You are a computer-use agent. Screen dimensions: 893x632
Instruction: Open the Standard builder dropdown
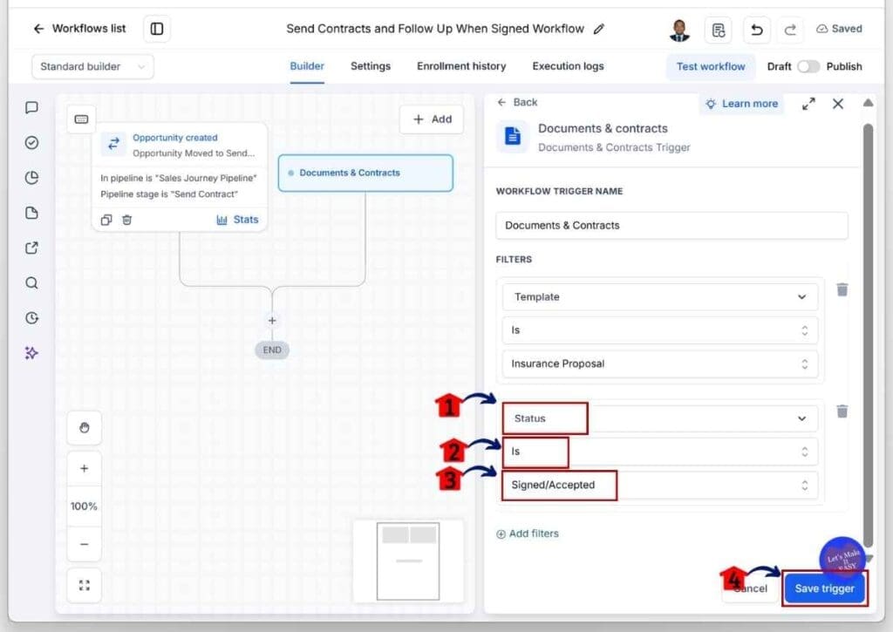point(92,66)
